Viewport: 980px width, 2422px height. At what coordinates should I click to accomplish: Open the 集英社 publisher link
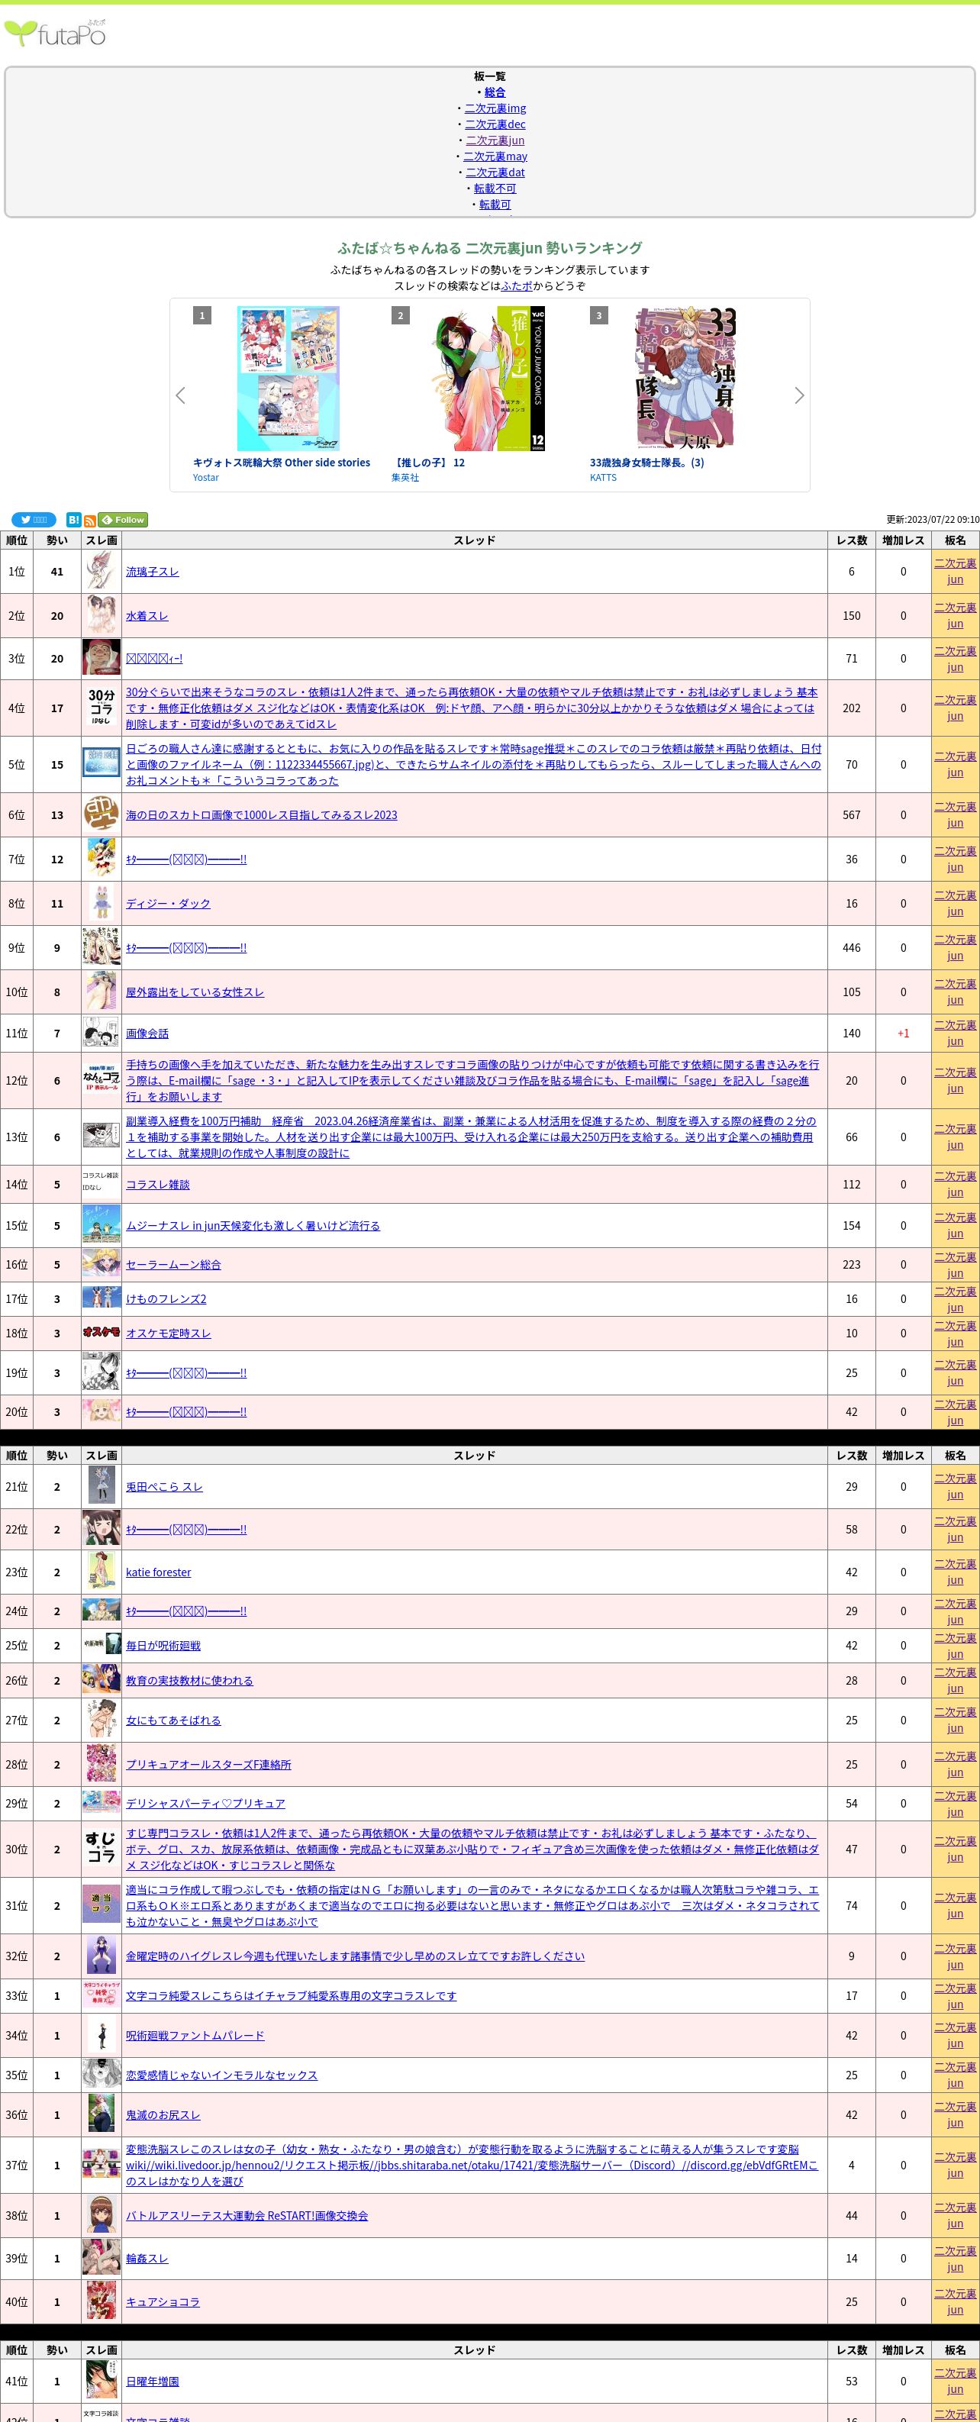coord(405,478)
